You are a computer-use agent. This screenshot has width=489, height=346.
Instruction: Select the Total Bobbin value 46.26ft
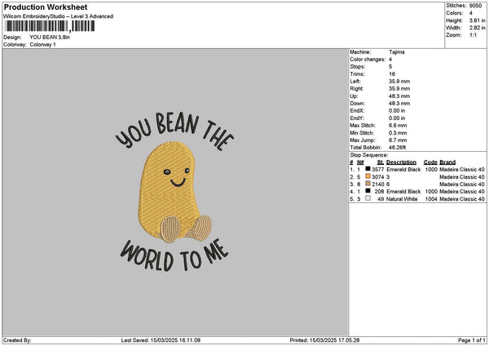(x=399, y=147)
